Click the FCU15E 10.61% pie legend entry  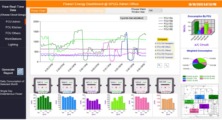(x=207, y=79)
